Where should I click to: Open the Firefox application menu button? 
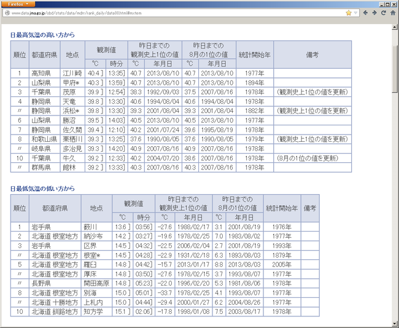click(x=17, y=4)
